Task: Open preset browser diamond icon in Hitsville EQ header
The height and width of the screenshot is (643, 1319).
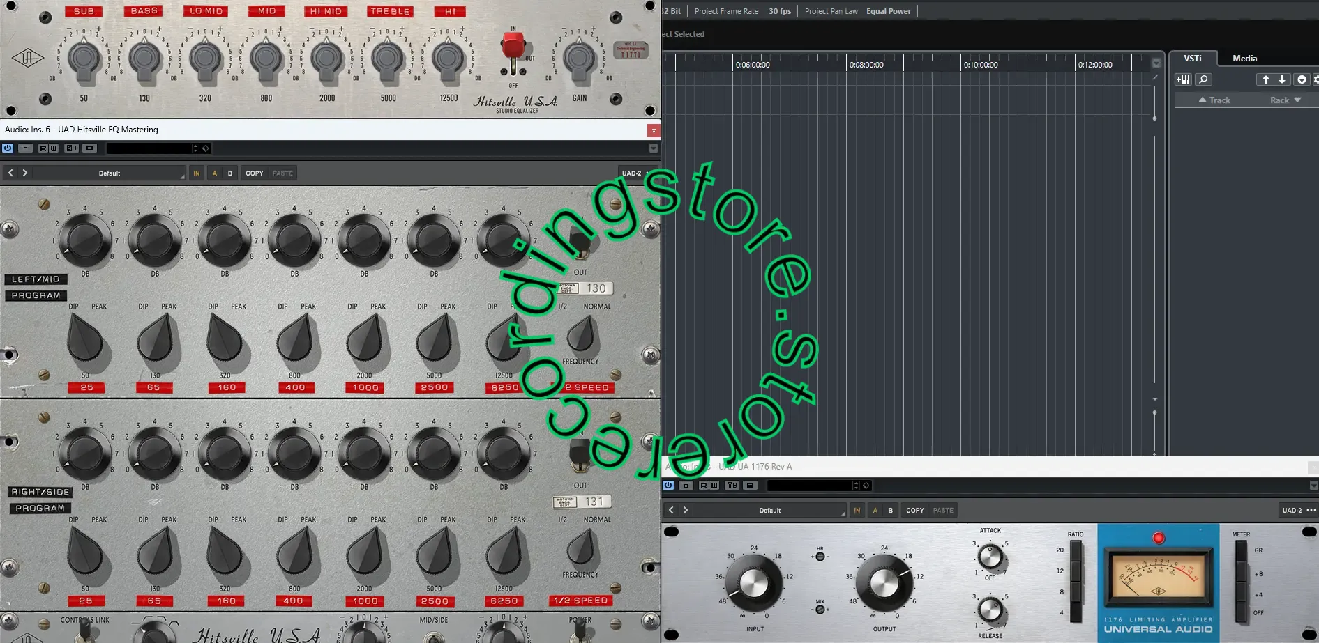Action: pos(206,148)
